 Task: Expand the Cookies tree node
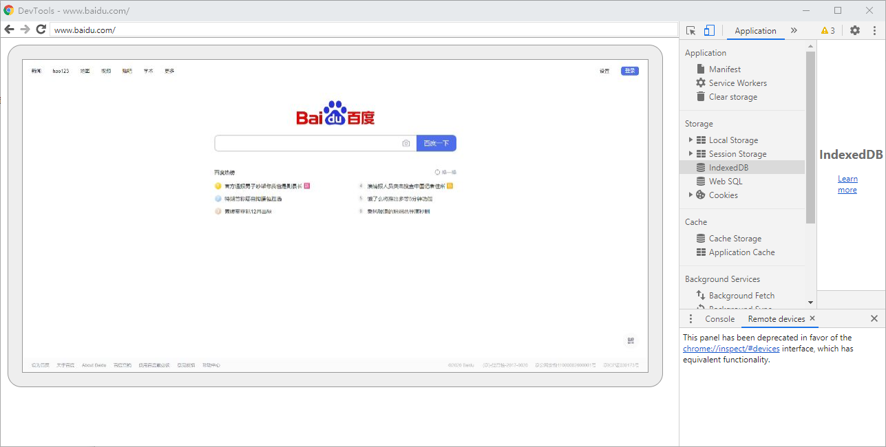[690, 195]
